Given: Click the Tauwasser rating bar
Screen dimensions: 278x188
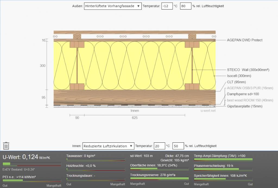Looking at the screenshot, I should coord(96,160).
